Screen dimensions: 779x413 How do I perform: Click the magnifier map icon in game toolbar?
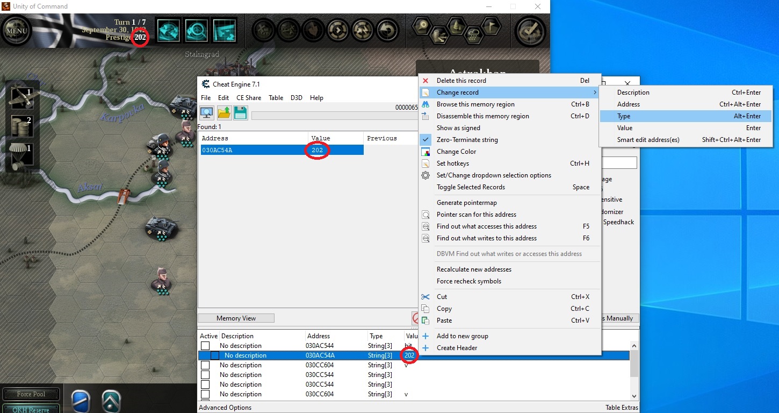(196, 31)
